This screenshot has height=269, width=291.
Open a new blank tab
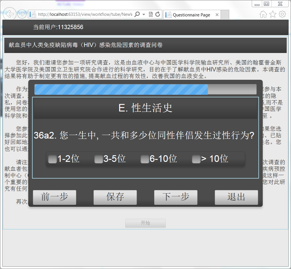point(225,15)
